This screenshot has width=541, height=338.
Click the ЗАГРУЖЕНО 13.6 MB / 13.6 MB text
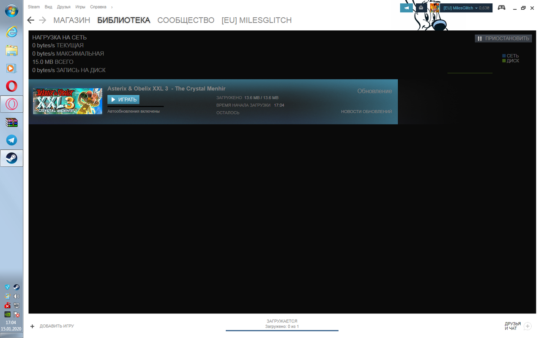coord(247,98)
